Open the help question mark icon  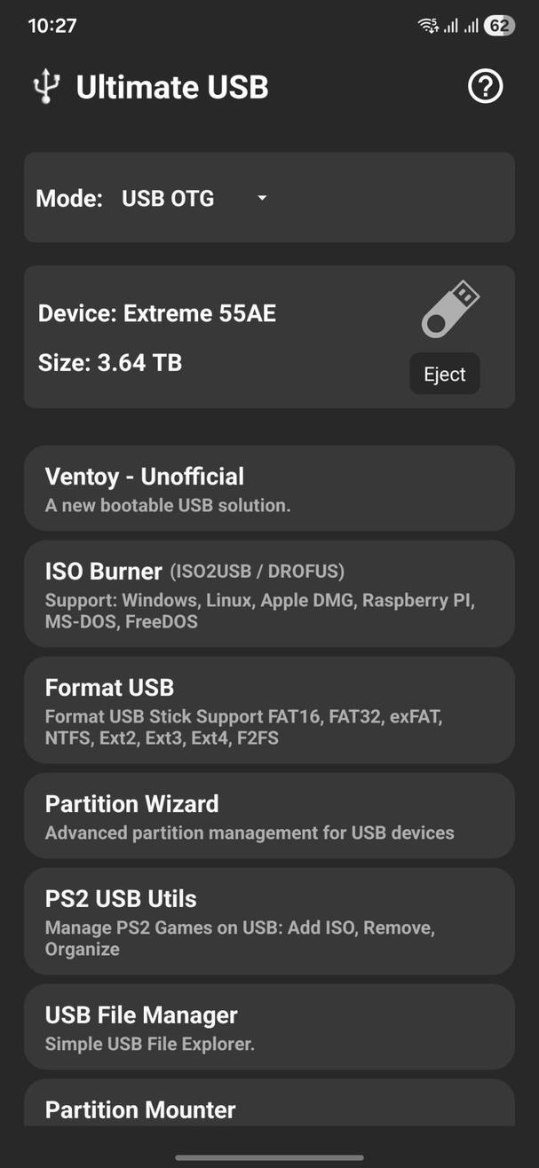pos(485,86)
